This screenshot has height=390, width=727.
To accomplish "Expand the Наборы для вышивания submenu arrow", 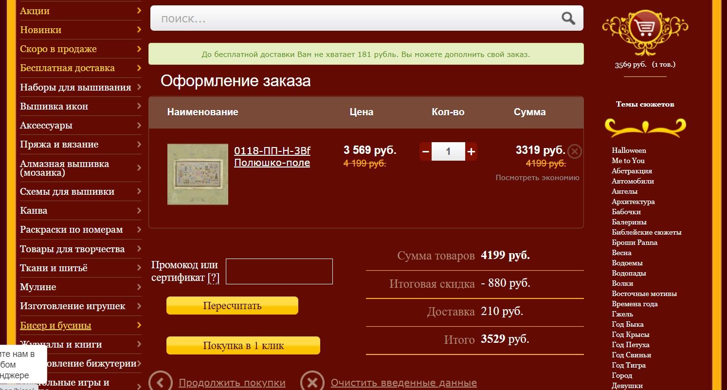I will pos(139,87).
